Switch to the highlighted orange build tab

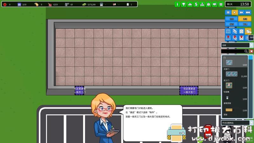click(x=245, y=19)
